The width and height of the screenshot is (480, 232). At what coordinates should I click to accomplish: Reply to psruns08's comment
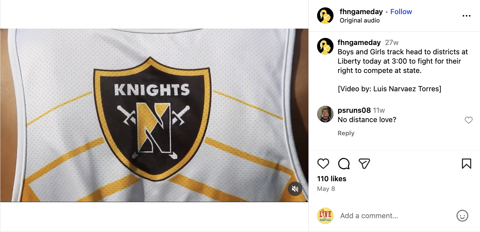pyautogui.click(x=346, y=133)
